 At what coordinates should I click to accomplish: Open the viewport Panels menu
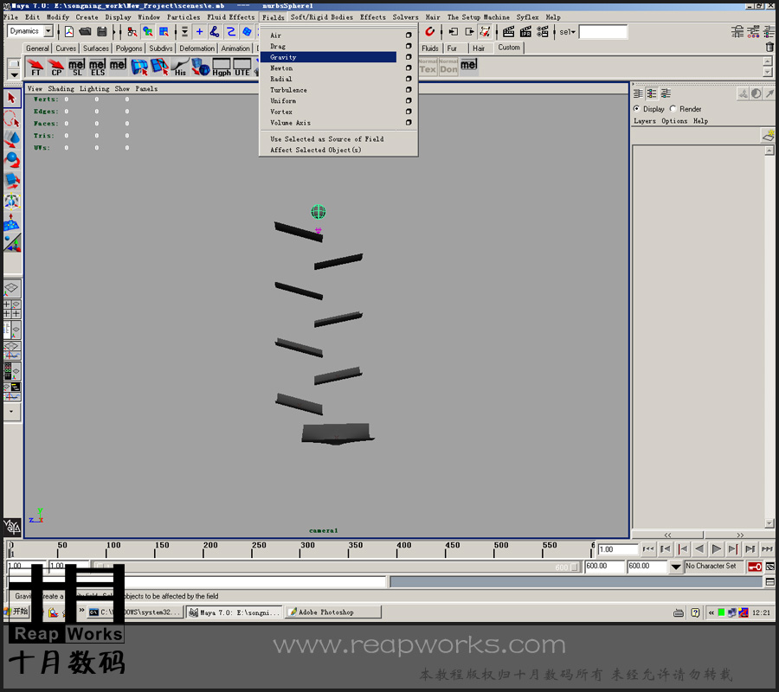coord(146,89)
